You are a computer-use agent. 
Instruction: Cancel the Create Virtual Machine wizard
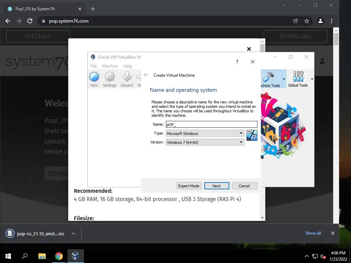[244, 186]
